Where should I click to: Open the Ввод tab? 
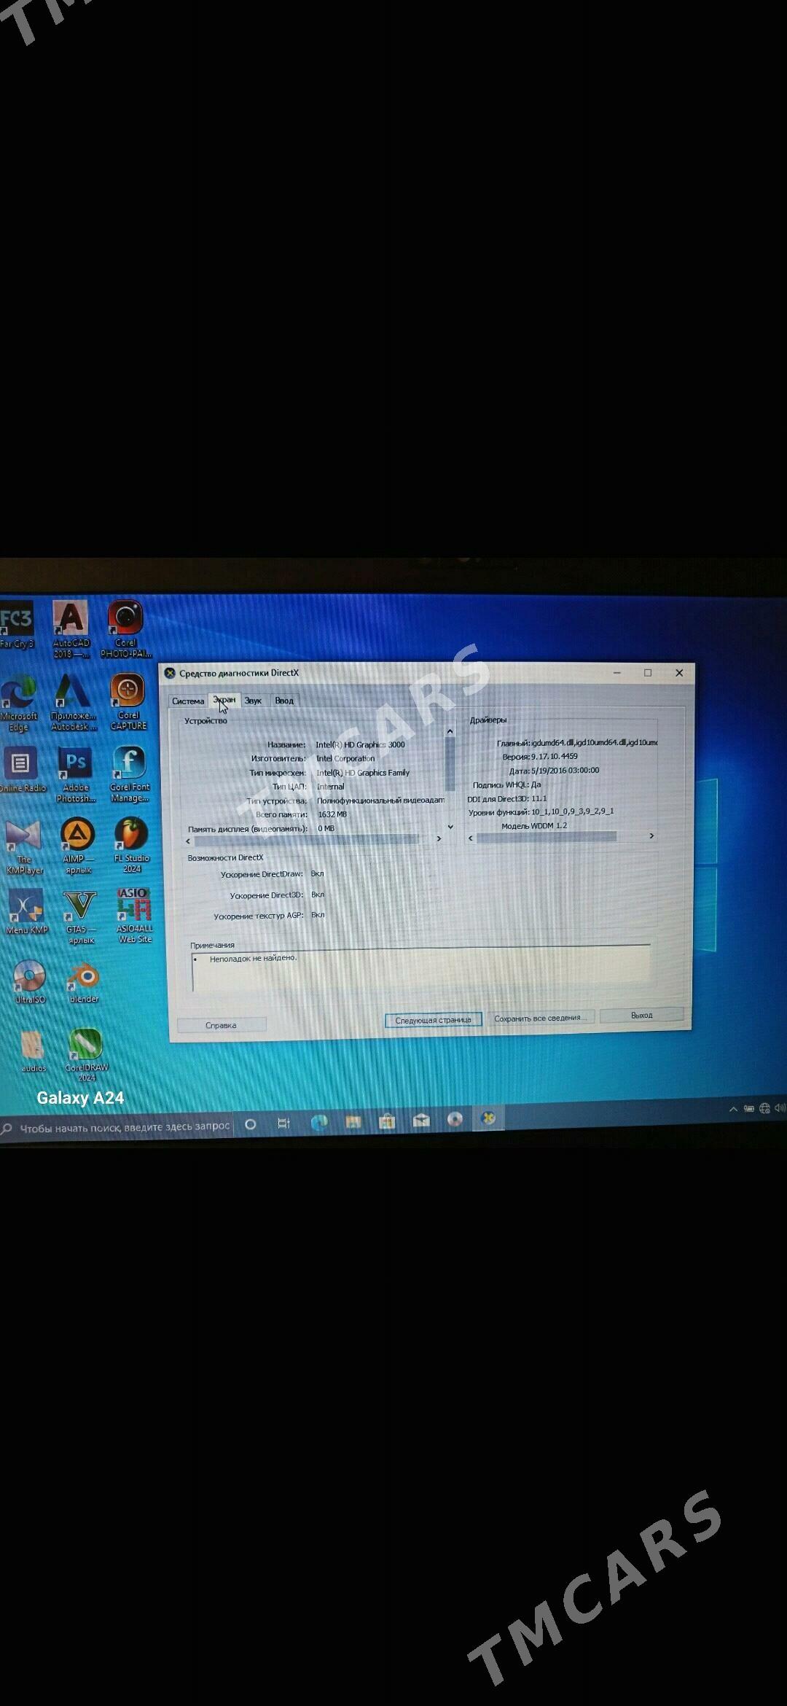pyautogui.click(x=284, y=701)
